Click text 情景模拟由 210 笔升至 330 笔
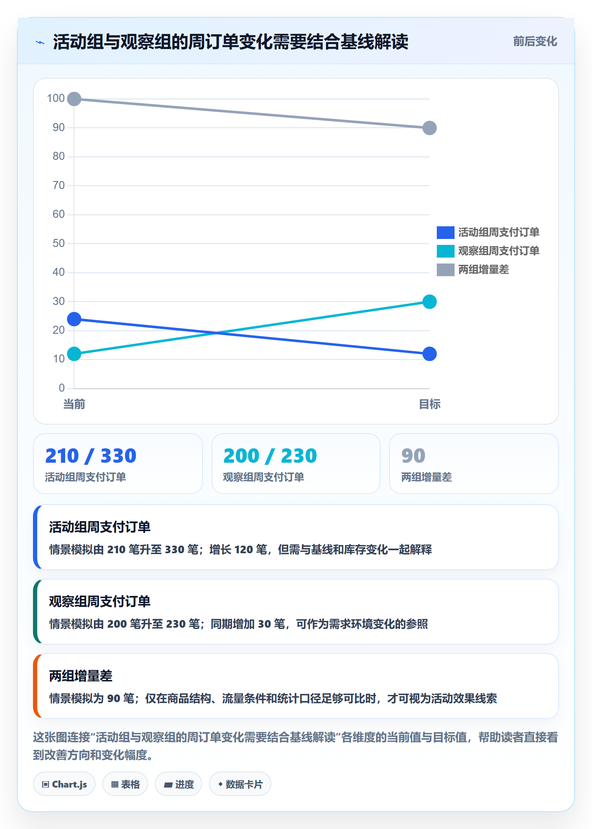Viewport: 592px width, 829px height. (x=123, y=549)
